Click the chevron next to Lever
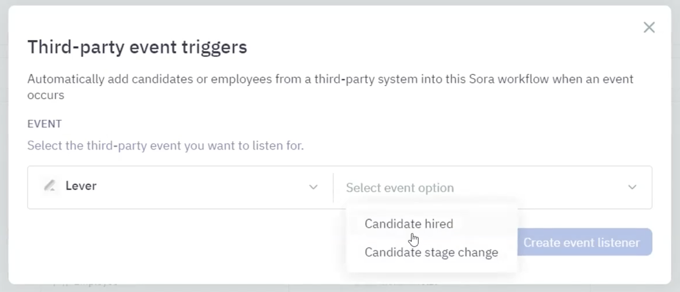The width and height of the screenshot is (680, 292). (x=314, y=187)
